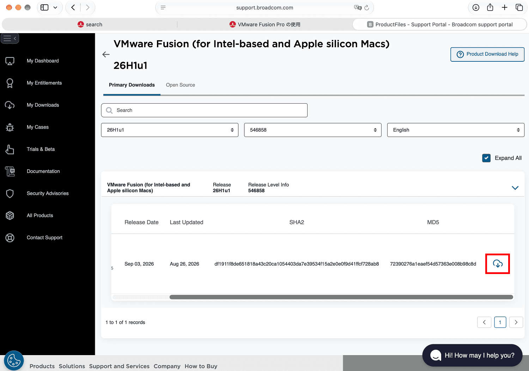Go to My Cases bug icon

pyautogui.click(x=10, y=127)
